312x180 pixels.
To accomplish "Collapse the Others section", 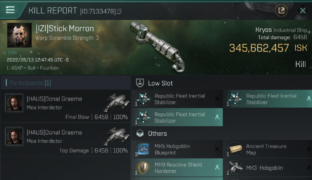I will click(x=157, y=134).
